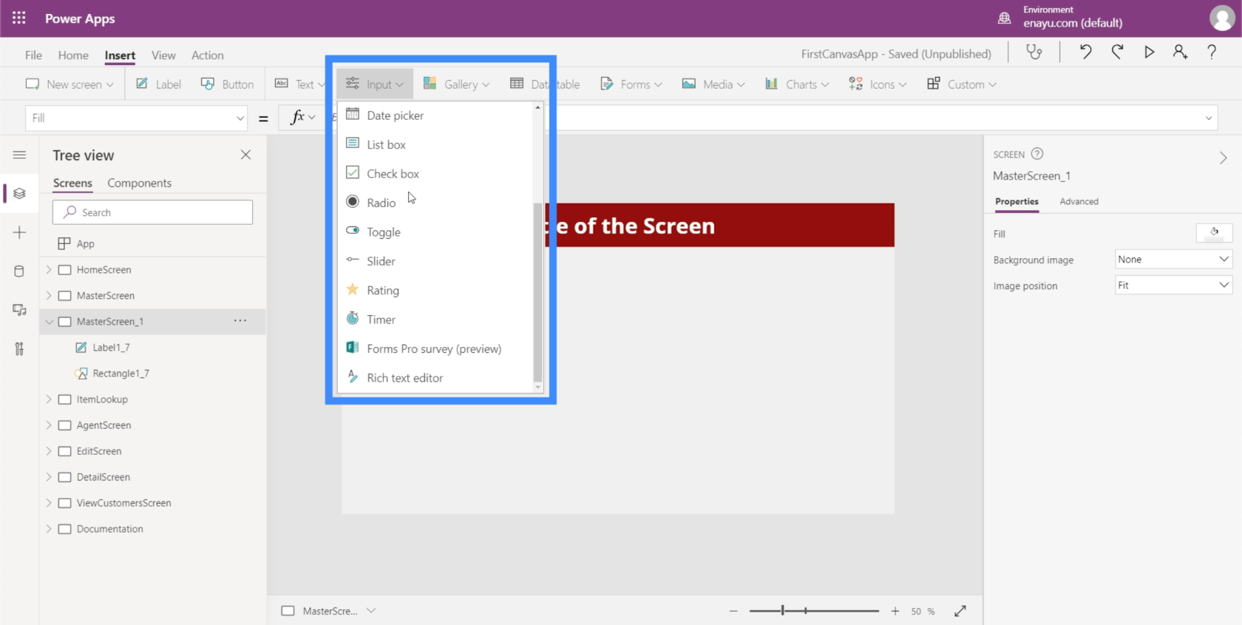Open MasterScreen_1 more options ellipsis
Image resolution: width=1242 pixels, height=625 pixels.
240,321
